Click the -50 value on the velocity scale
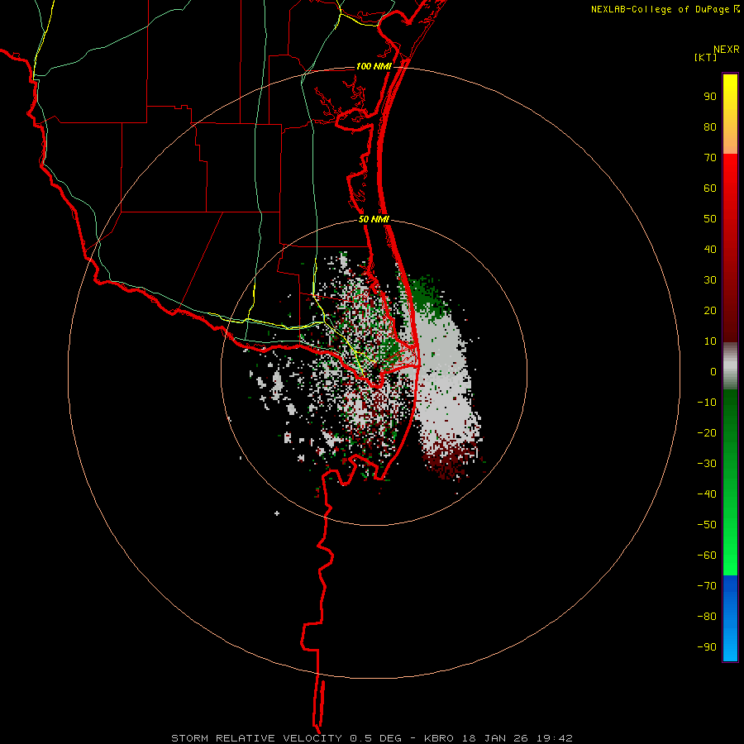 pyautogui.click(x=707, y=524)
